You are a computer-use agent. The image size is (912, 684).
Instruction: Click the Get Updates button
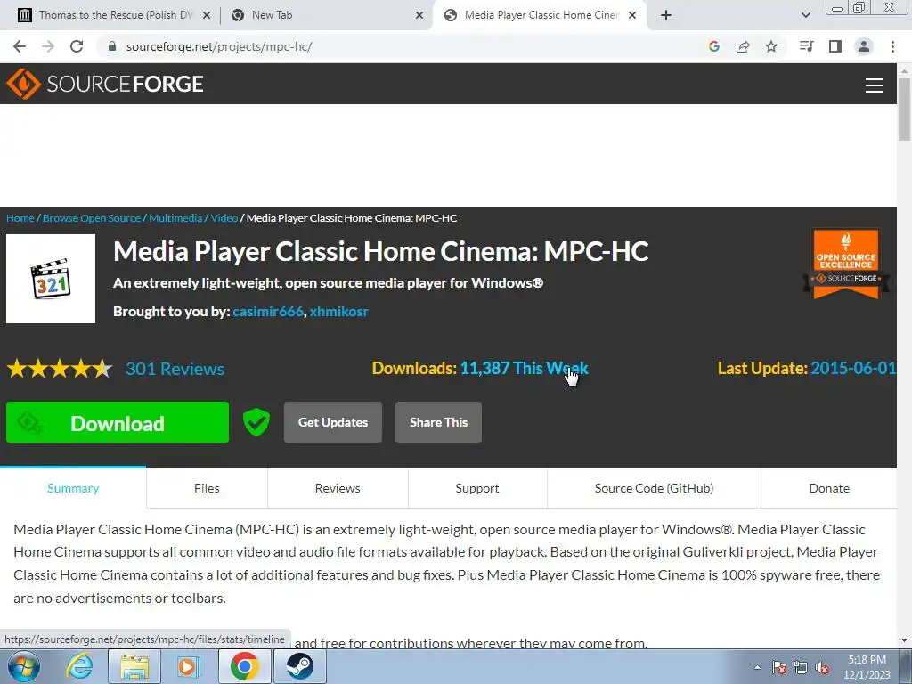click(333, 422)
